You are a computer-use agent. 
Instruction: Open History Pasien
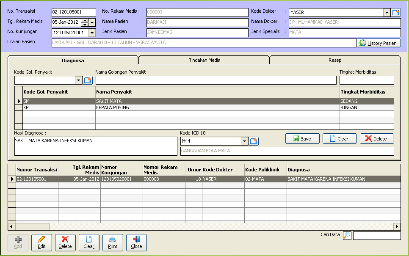pos(379,43)
